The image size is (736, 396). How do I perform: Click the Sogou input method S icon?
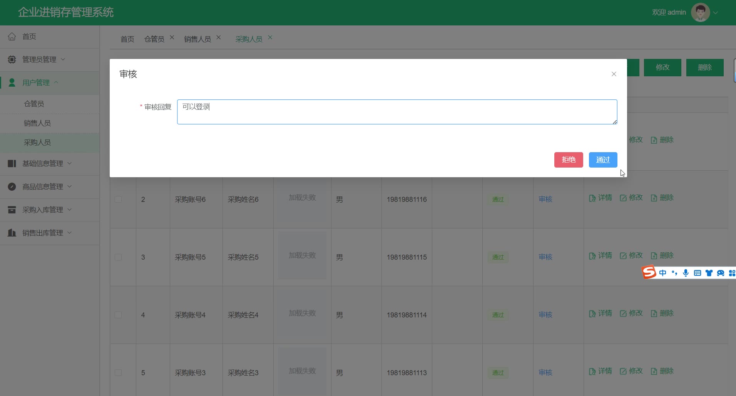tap(649, 273)
